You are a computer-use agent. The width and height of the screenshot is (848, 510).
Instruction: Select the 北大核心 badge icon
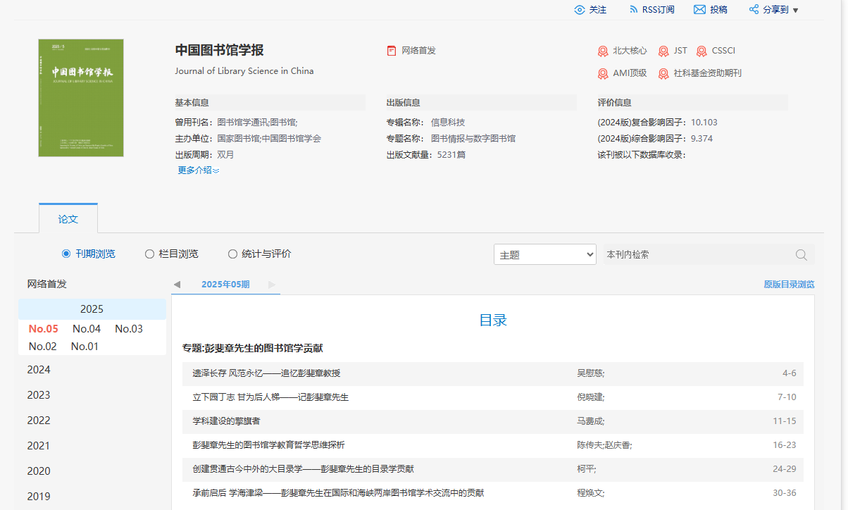603,51
